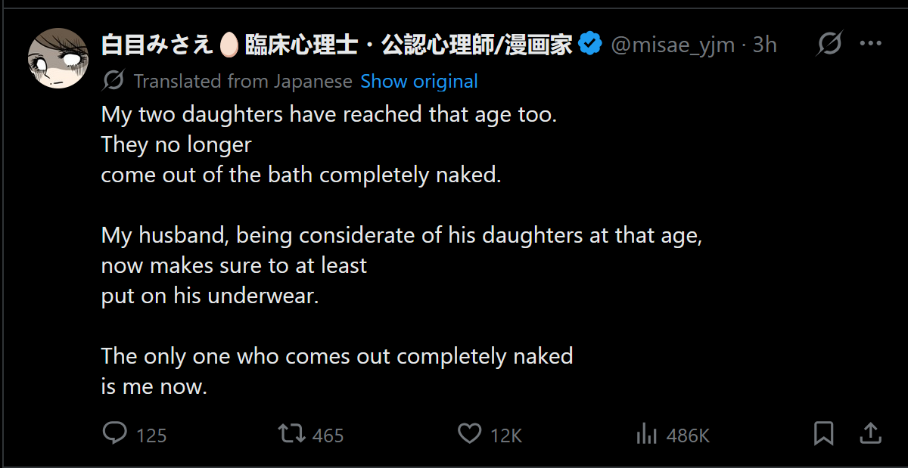Open the share options arrow menu
Image resolution: width=908 pixels, height=468 pixels.
(x=871, y=433)
